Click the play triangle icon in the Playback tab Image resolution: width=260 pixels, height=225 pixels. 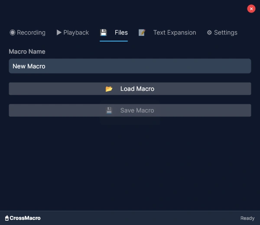click(59, 32)
